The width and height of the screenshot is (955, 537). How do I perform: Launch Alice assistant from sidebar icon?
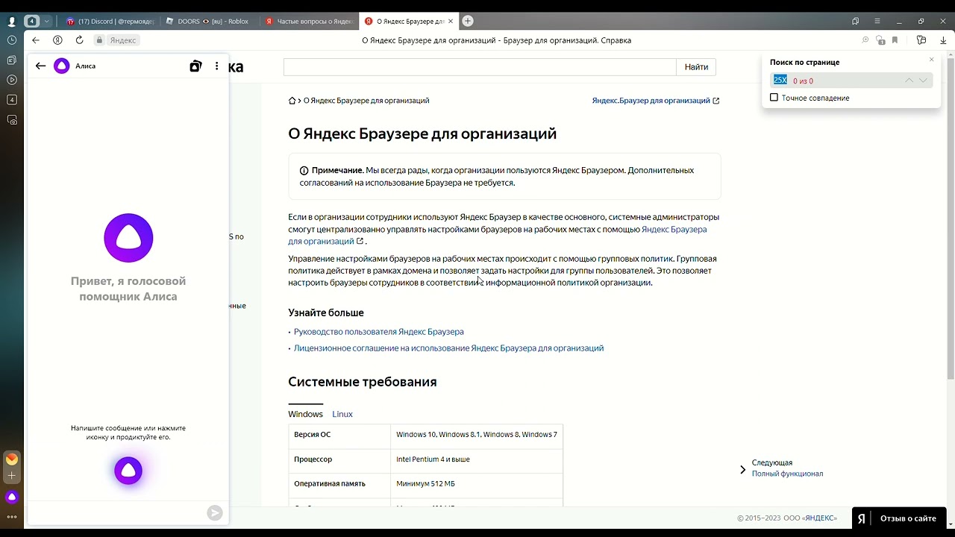pyautogui.click(x=12, y=497)
